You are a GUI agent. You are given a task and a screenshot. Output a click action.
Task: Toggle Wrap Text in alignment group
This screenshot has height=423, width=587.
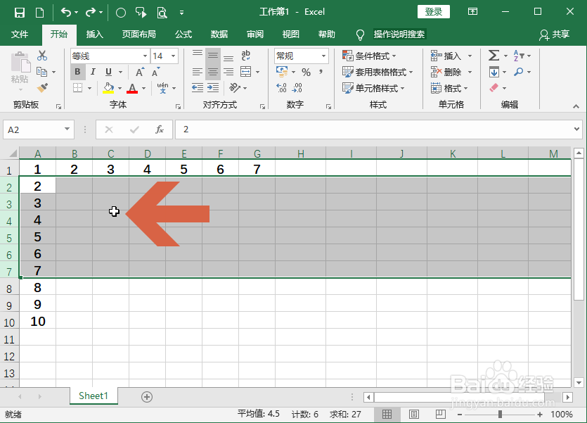click(245, 56)
